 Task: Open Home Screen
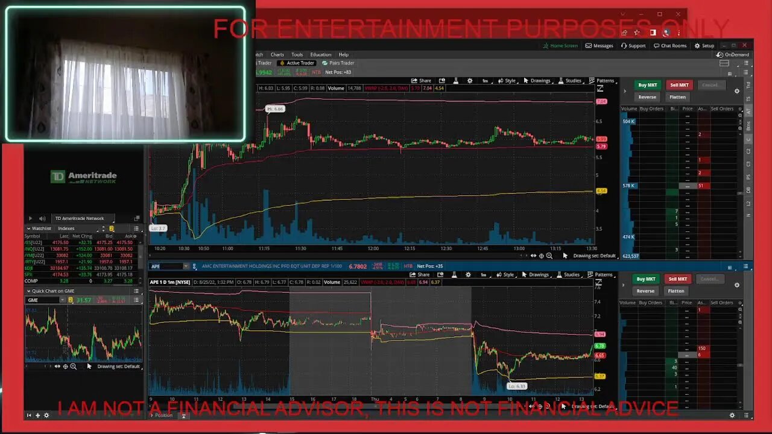560,45
